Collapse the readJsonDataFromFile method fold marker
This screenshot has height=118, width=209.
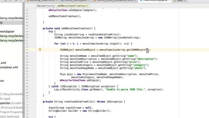coord(36,102)
